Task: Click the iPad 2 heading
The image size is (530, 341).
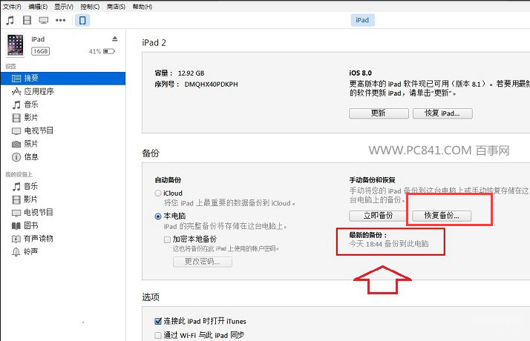Action: click(154, 43)
